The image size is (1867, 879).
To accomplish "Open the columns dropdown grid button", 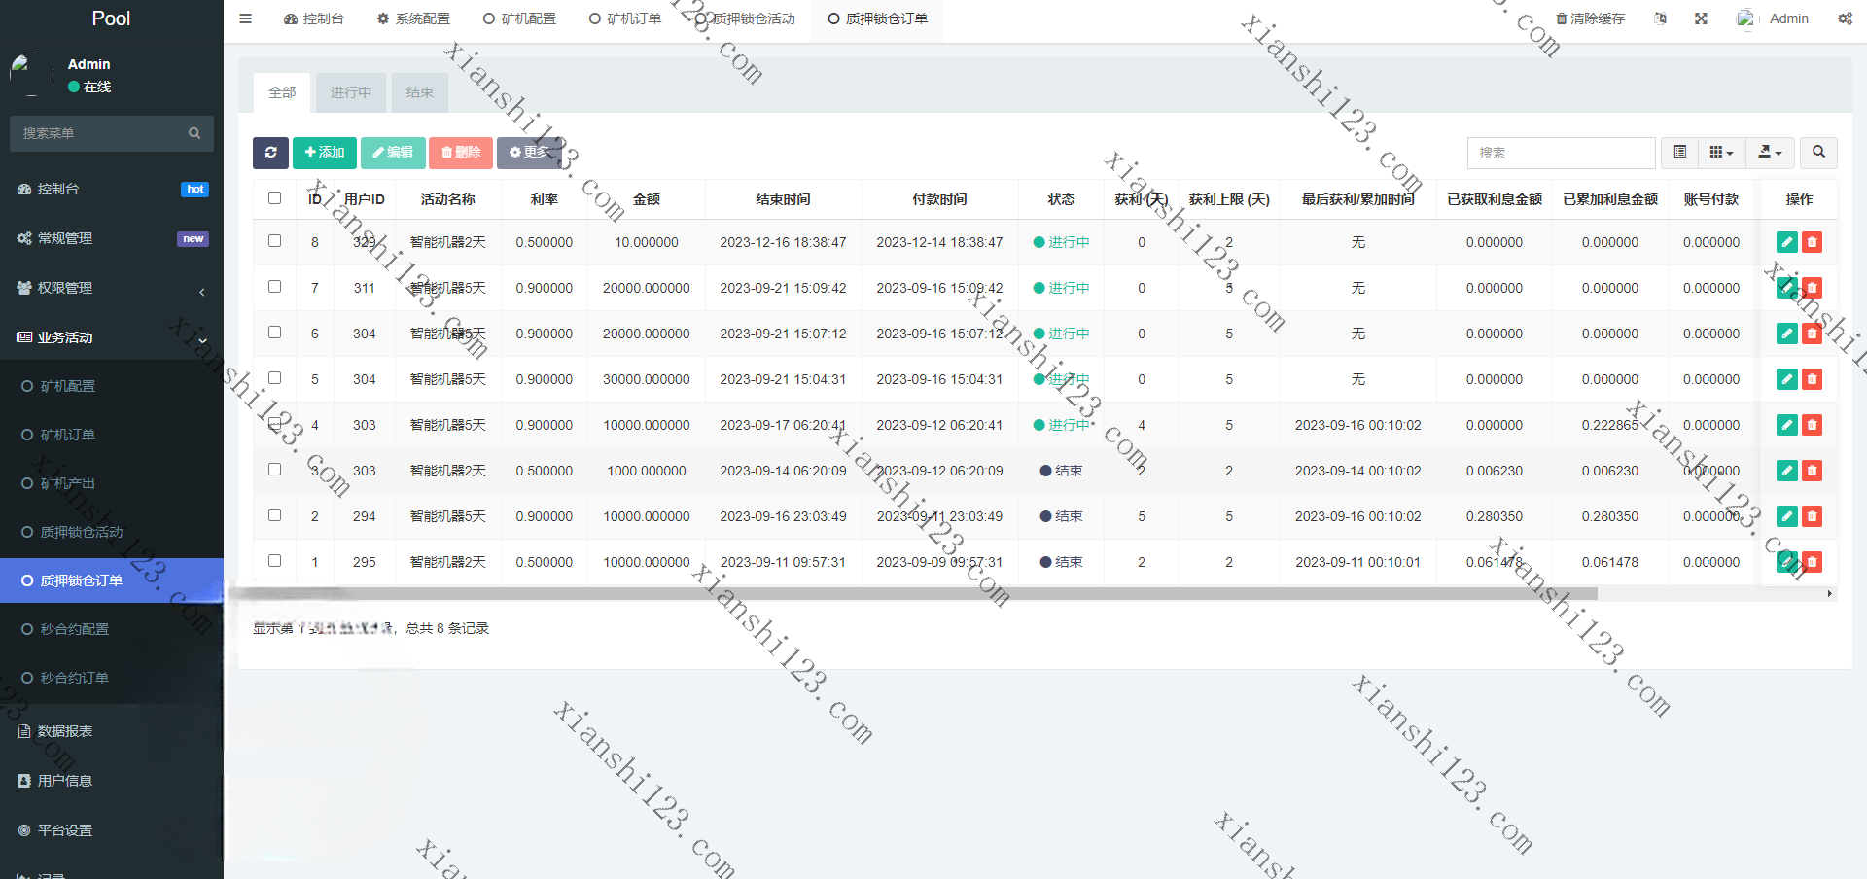I will point(1721,153).
